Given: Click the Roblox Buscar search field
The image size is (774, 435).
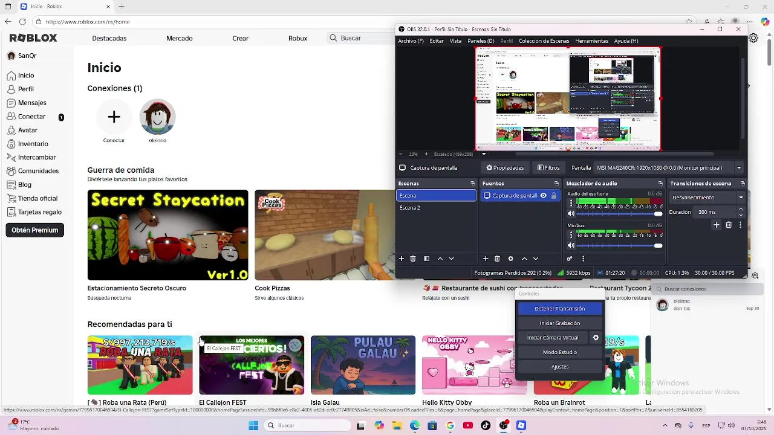Looking at the screenshot, I should click(360, 38).
